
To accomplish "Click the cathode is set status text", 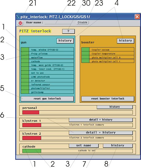I will [87, 151].
